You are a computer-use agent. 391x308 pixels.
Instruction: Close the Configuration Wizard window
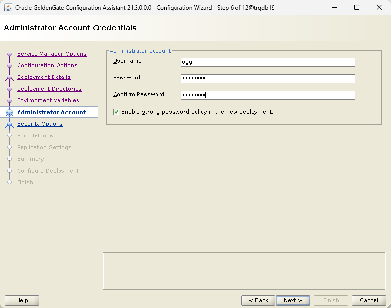click(x=379, y=7)
